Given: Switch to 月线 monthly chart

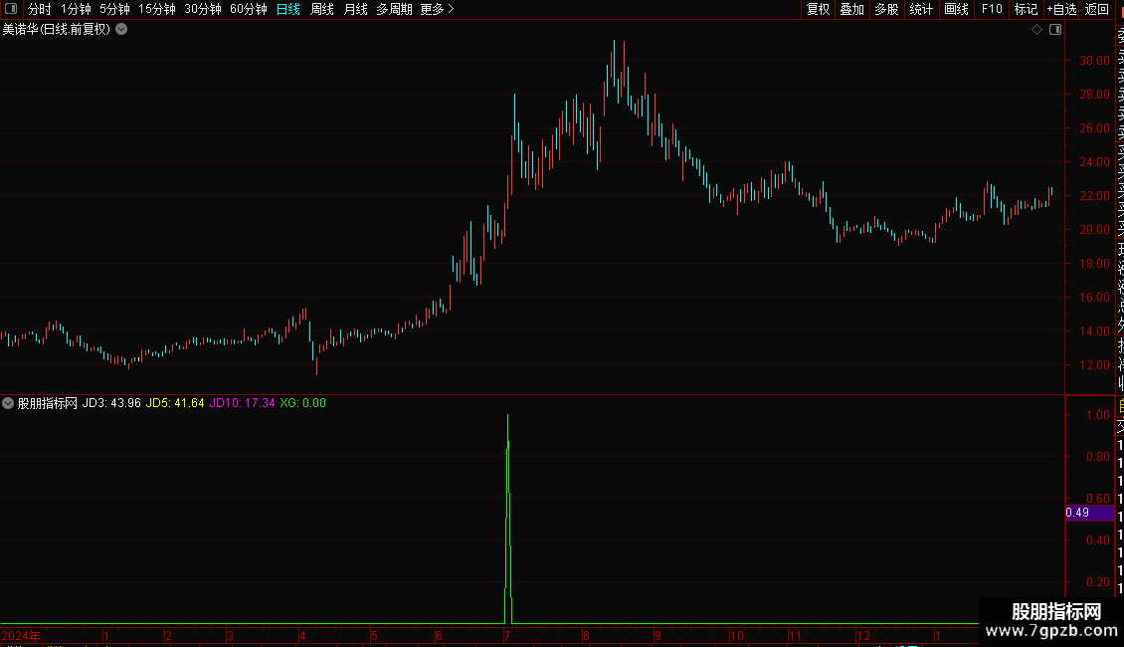Looking at the screenshot, I should 355,9.
